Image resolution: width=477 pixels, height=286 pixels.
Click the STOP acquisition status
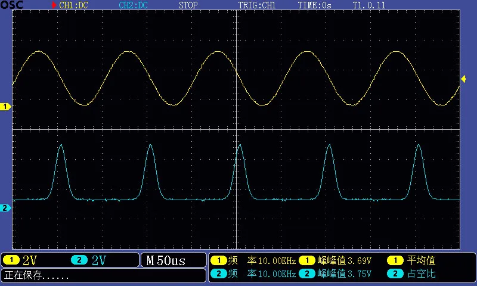[x=188, y=5]
